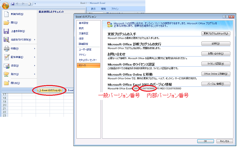Select row header 23 in the worksheet
Image resolution: width=237 pixels, height=148 pixels.
coord(4,115)
